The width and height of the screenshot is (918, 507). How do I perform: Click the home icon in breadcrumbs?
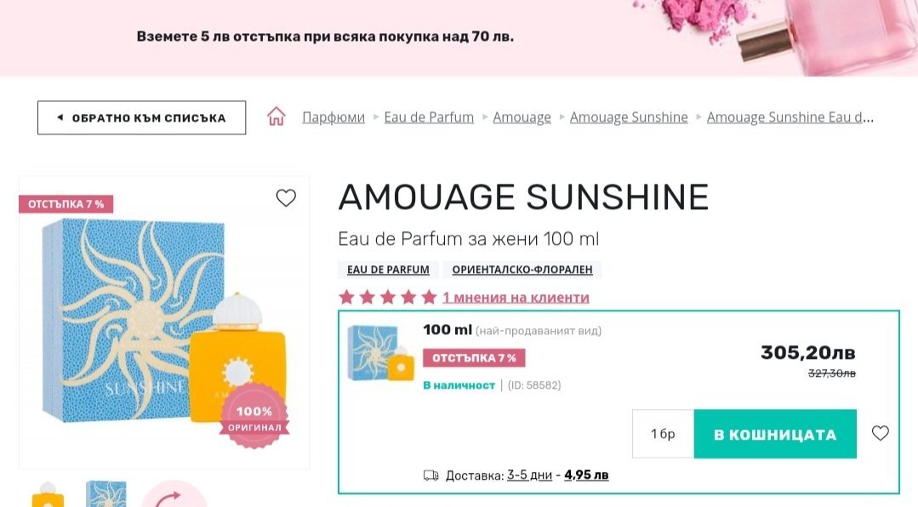tap(277, 117)
